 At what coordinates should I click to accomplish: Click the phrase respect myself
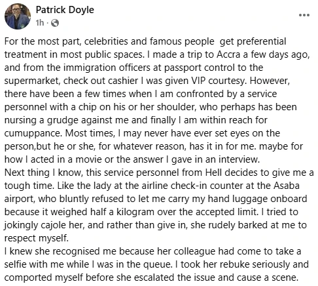[x=37, y=239]
